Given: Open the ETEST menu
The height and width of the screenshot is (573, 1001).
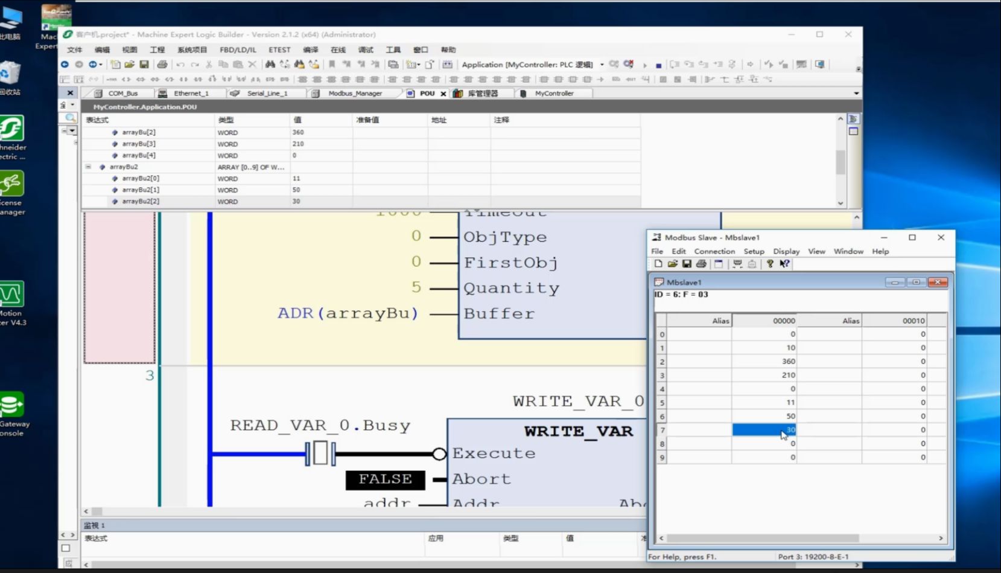Looking at the screenshot, I should (279, 50).
